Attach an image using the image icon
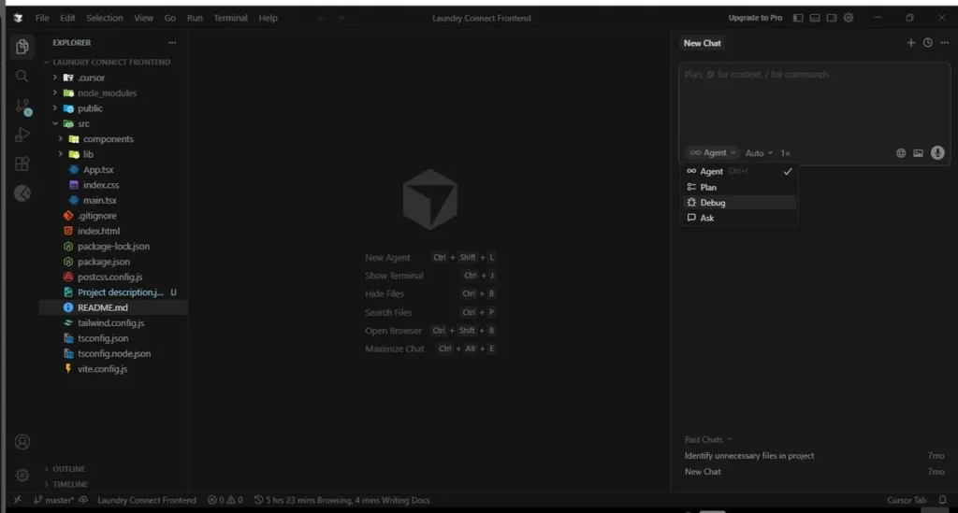 [918, 153]
